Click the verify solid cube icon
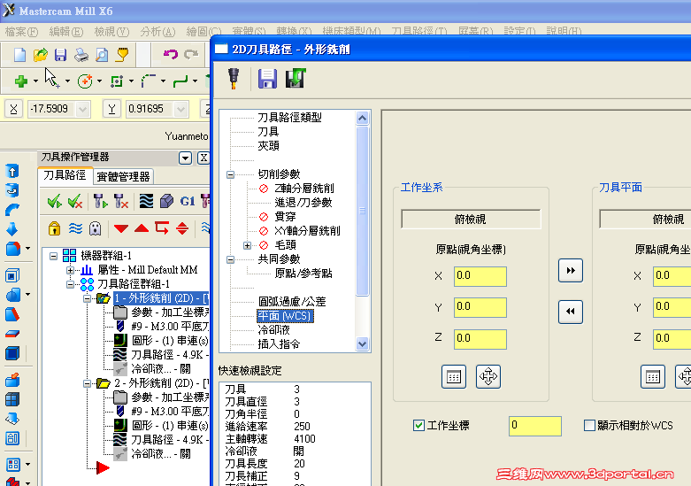 tap(166, 202)
